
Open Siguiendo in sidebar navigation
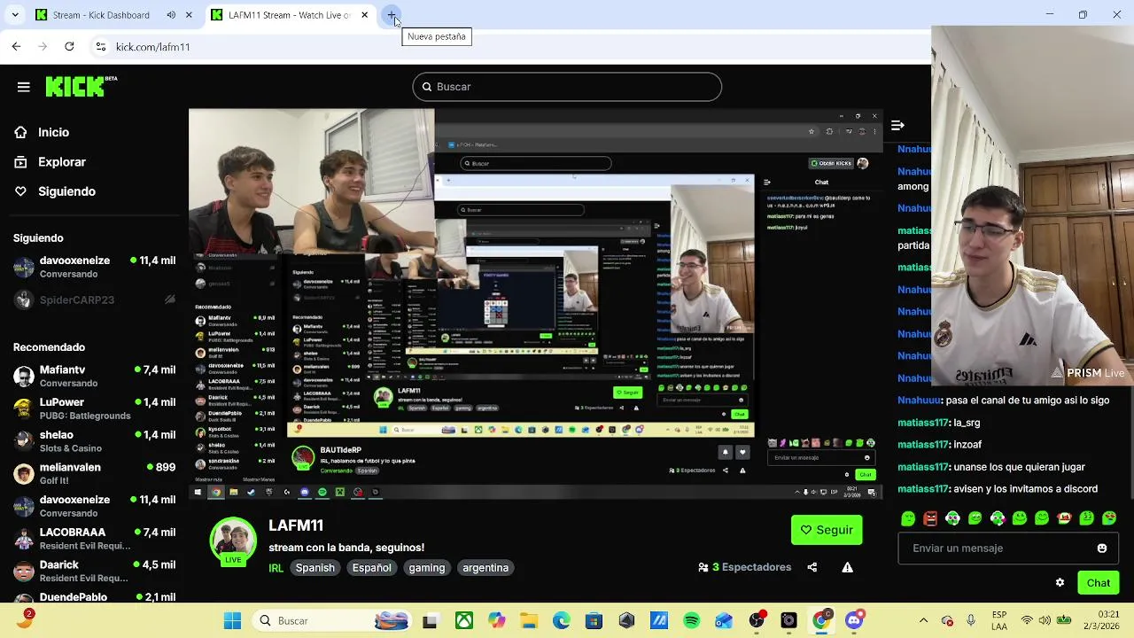tap(66, 191)
